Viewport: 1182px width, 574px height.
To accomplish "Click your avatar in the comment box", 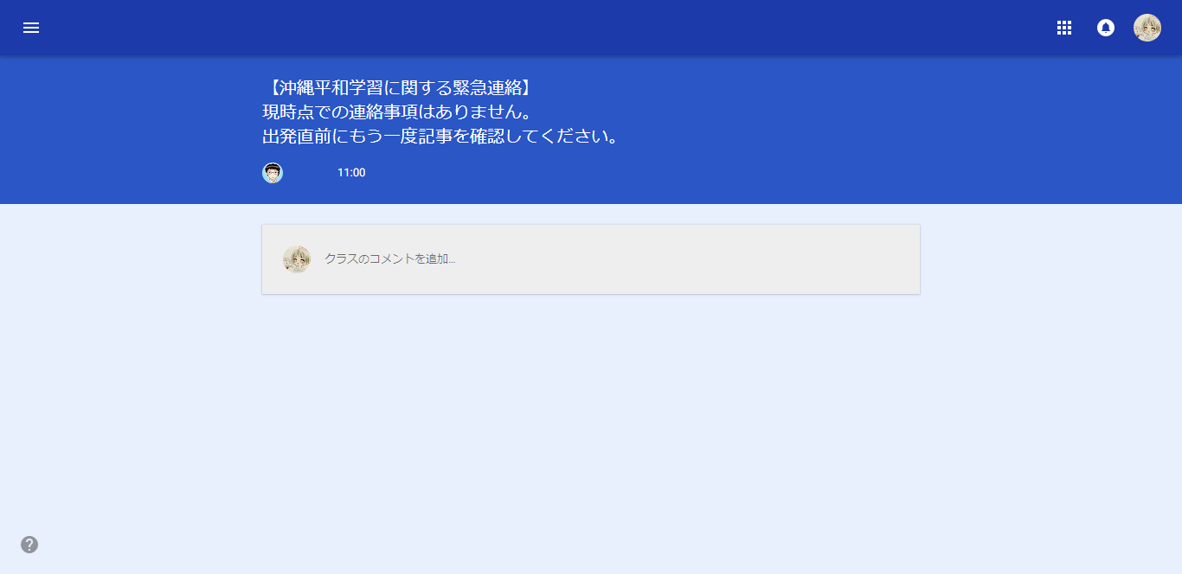I will (297, 259).
